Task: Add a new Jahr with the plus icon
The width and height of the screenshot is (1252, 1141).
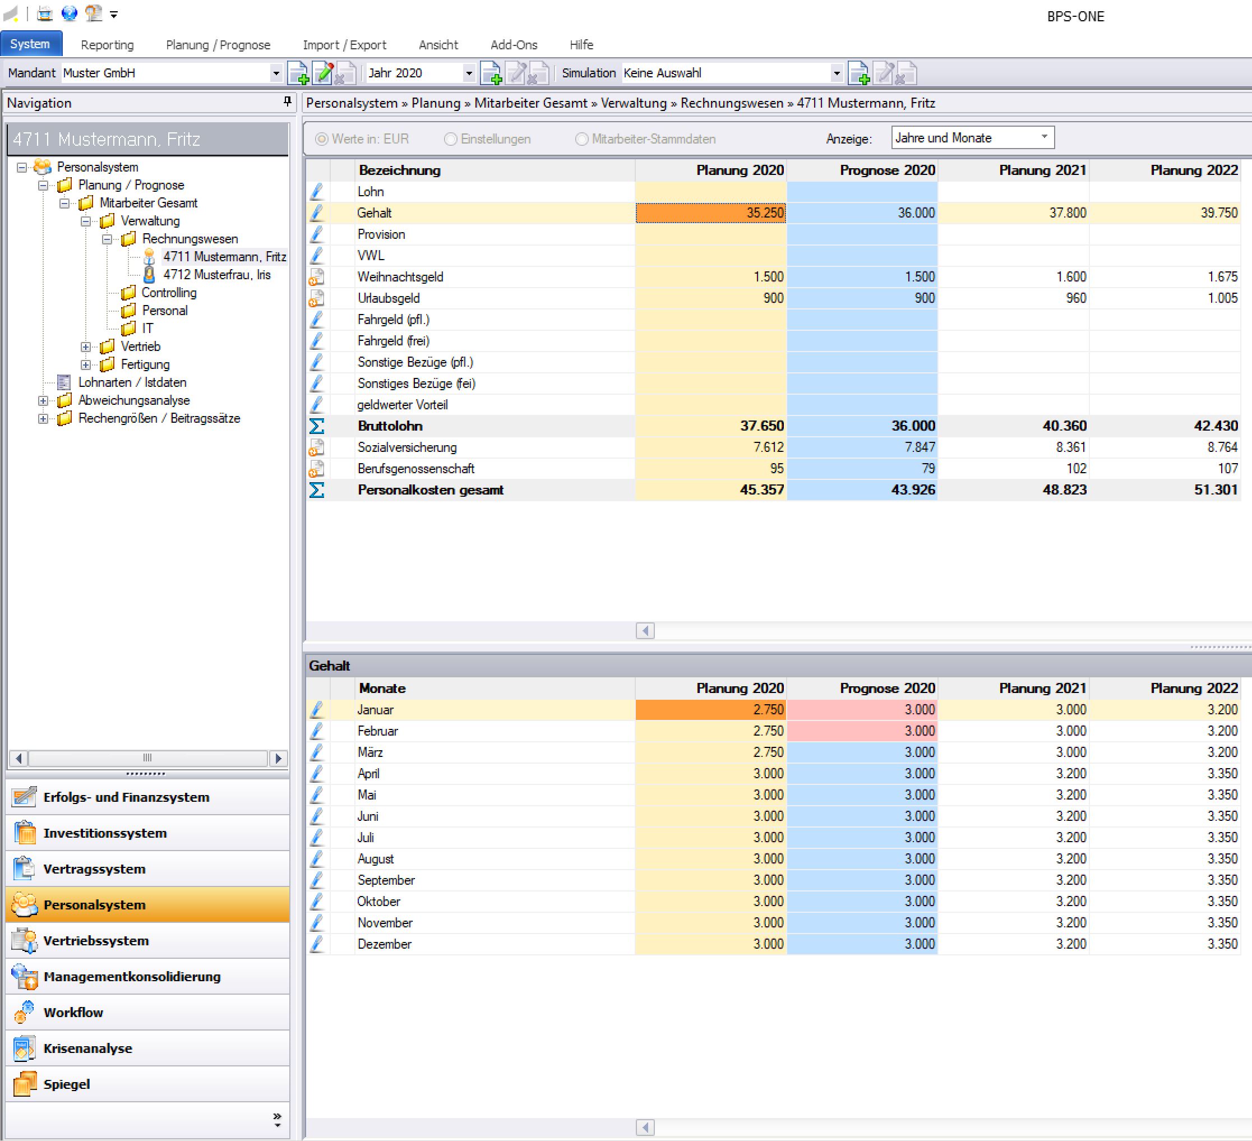Action: (491, 73)
